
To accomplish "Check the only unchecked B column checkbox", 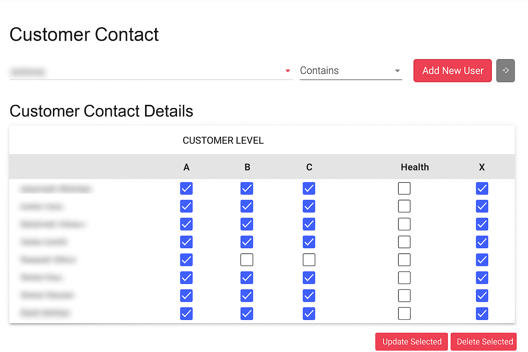I will (247, 260).
